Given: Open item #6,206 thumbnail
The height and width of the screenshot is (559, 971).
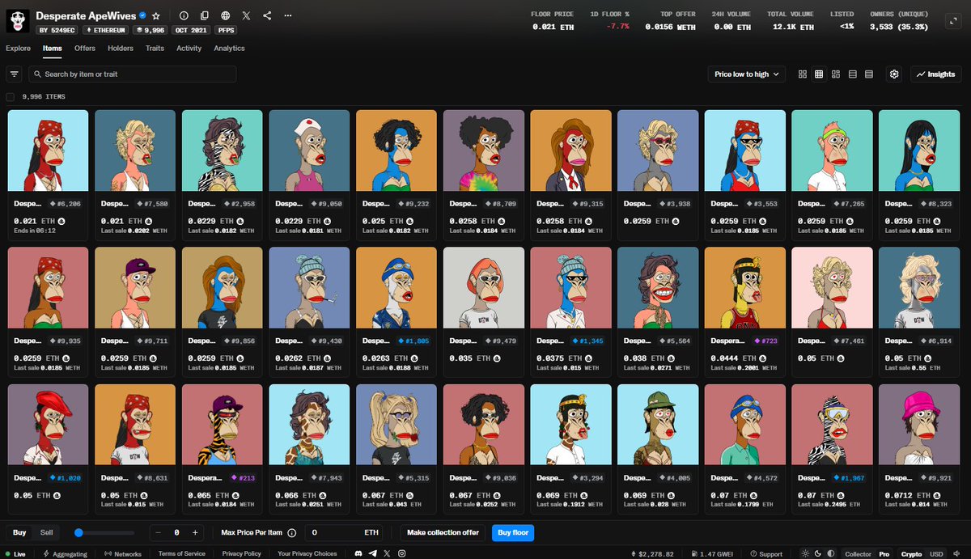Looking at the screenshot, I should click(x=48, y=150).
